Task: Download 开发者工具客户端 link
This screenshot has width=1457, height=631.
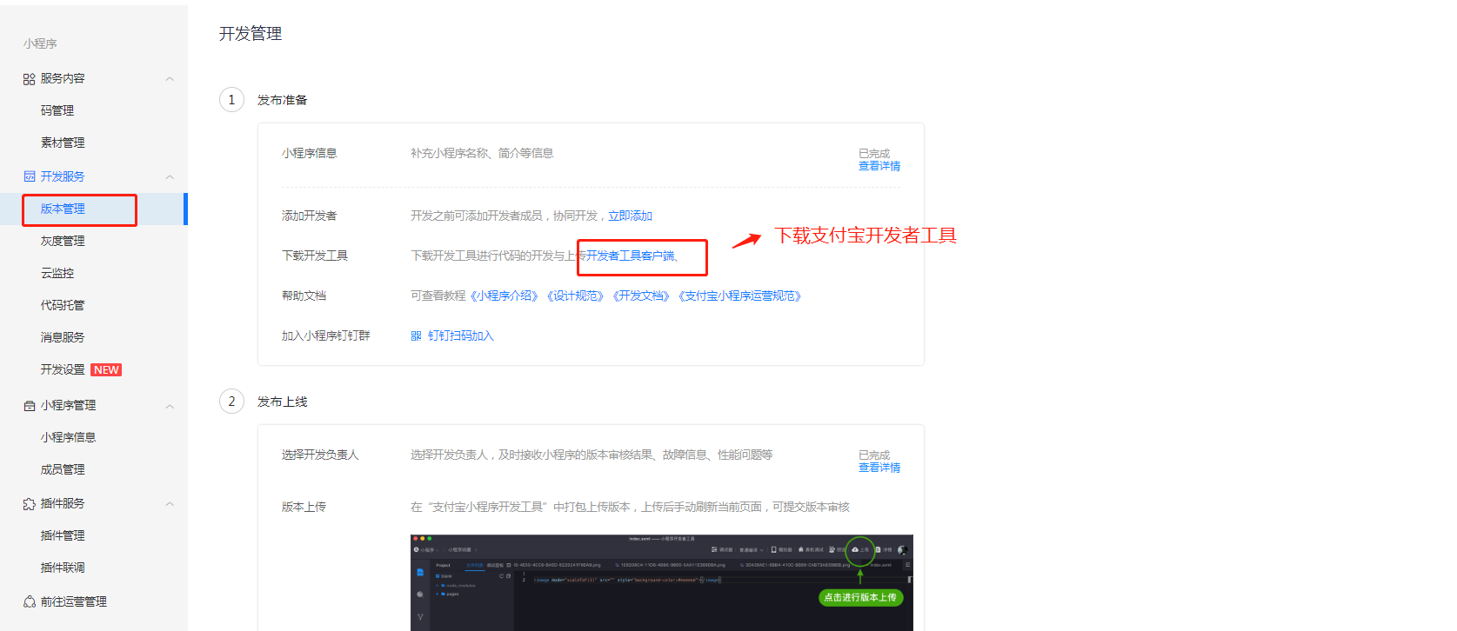Action: click(631, 256)
